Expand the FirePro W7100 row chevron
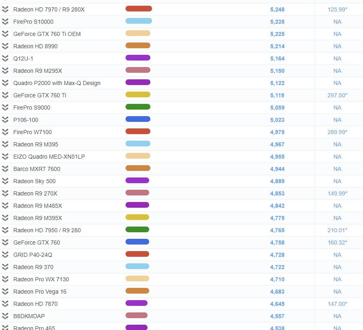Image resolution: width=363 pixels, height=330 pixels. 5,132
